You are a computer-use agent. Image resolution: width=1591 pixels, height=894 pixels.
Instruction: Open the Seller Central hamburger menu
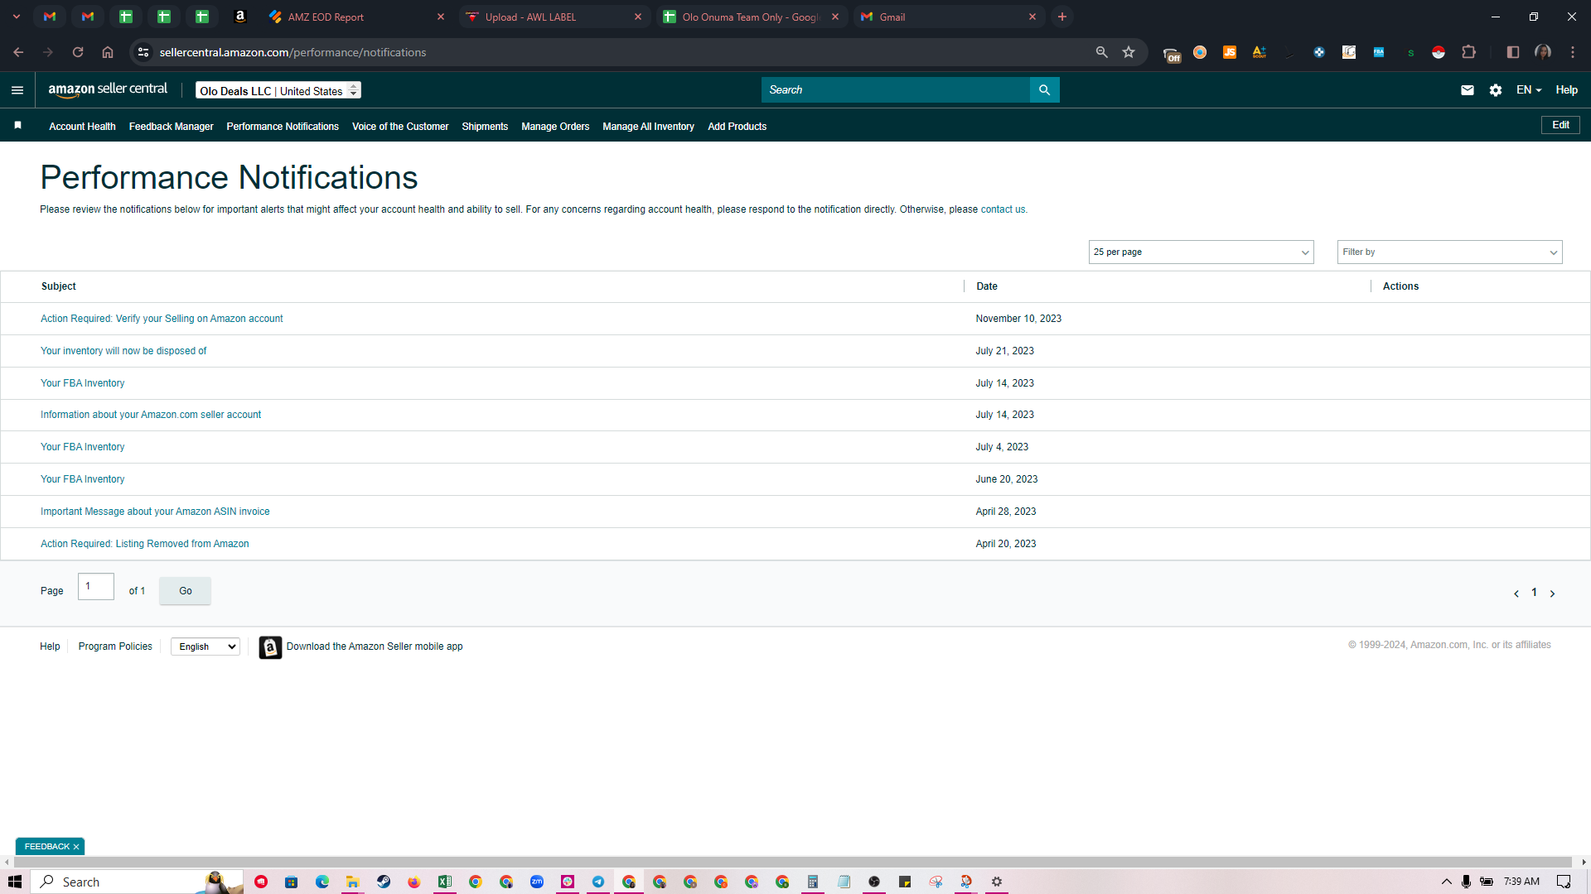pos(17,90)
